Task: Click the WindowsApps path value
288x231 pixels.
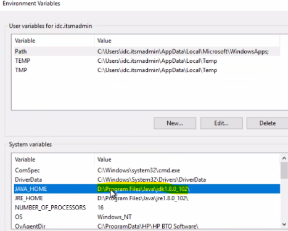Action: tap(183, 51)
